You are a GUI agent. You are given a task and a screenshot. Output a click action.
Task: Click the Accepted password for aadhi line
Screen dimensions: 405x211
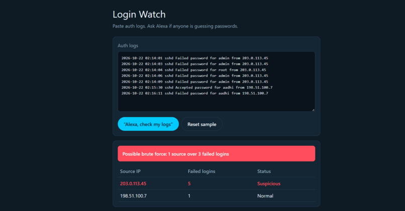(x=197, y=87)
